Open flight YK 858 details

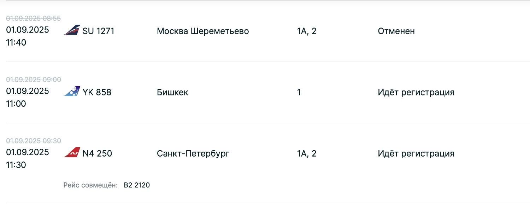(97, 92)
